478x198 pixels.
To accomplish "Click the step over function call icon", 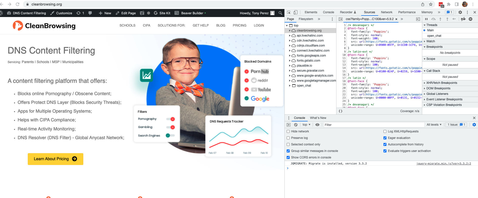I will 433,19.
